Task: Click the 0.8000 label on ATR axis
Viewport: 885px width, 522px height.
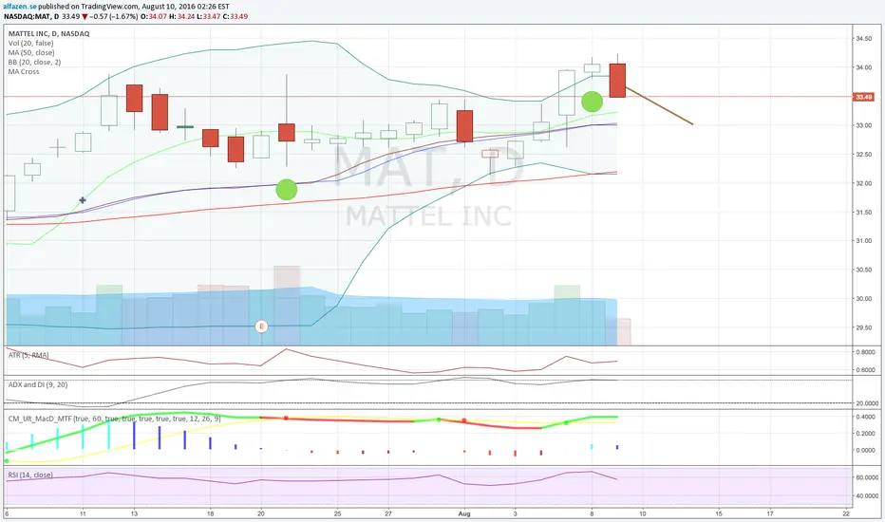Action: click(866, 351)
